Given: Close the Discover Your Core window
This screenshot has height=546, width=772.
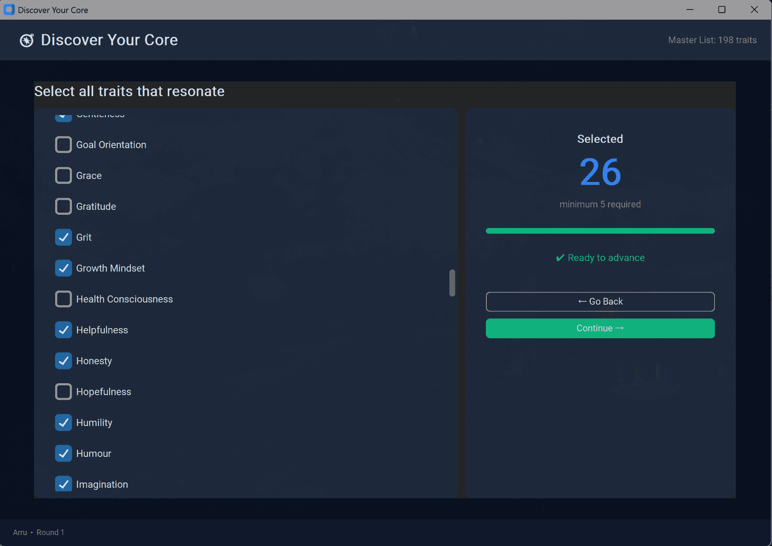Looking at the screenshot, I should tap(754, 10).
